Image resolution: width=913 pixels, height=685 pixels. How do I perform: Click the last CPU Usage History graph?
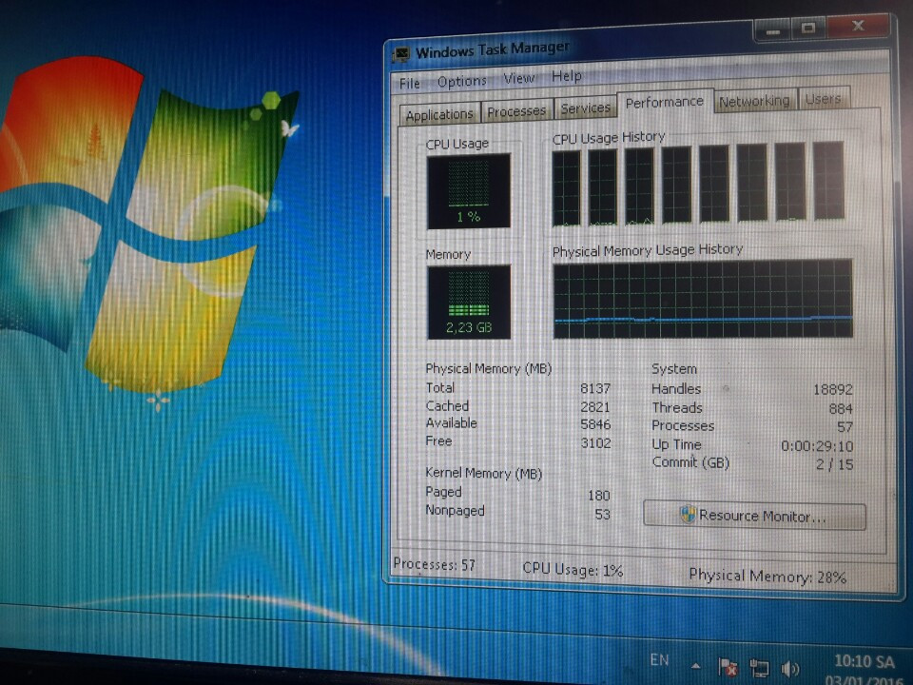pyautogui.click(x=828, y=181)
